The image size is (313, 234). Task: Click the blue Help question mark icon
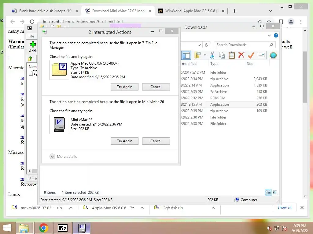coord(276,35)
